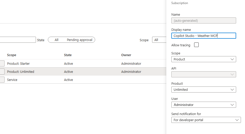The width and height of the screenshot is (245, 134).
Task: Click the Subscription panel heading
Action: point(179,3)
